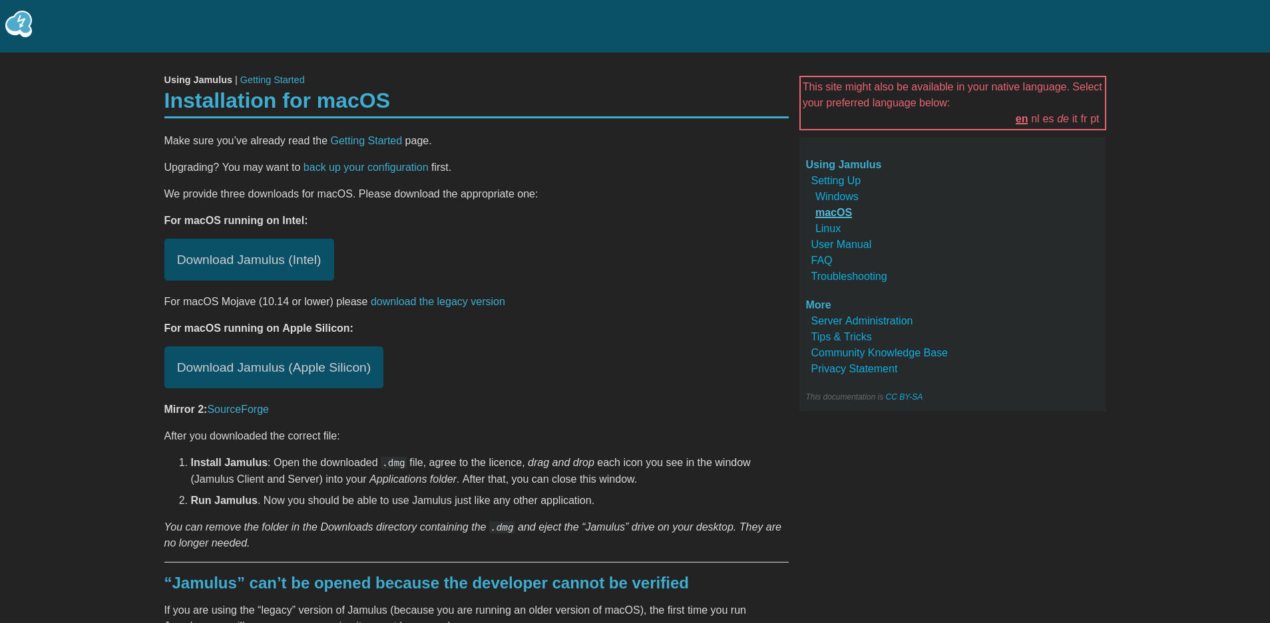Open Troubleshooting in sidebar
Image resolution: width=1270 pixels, height=623 pixels.
click(x=849, y=277)
